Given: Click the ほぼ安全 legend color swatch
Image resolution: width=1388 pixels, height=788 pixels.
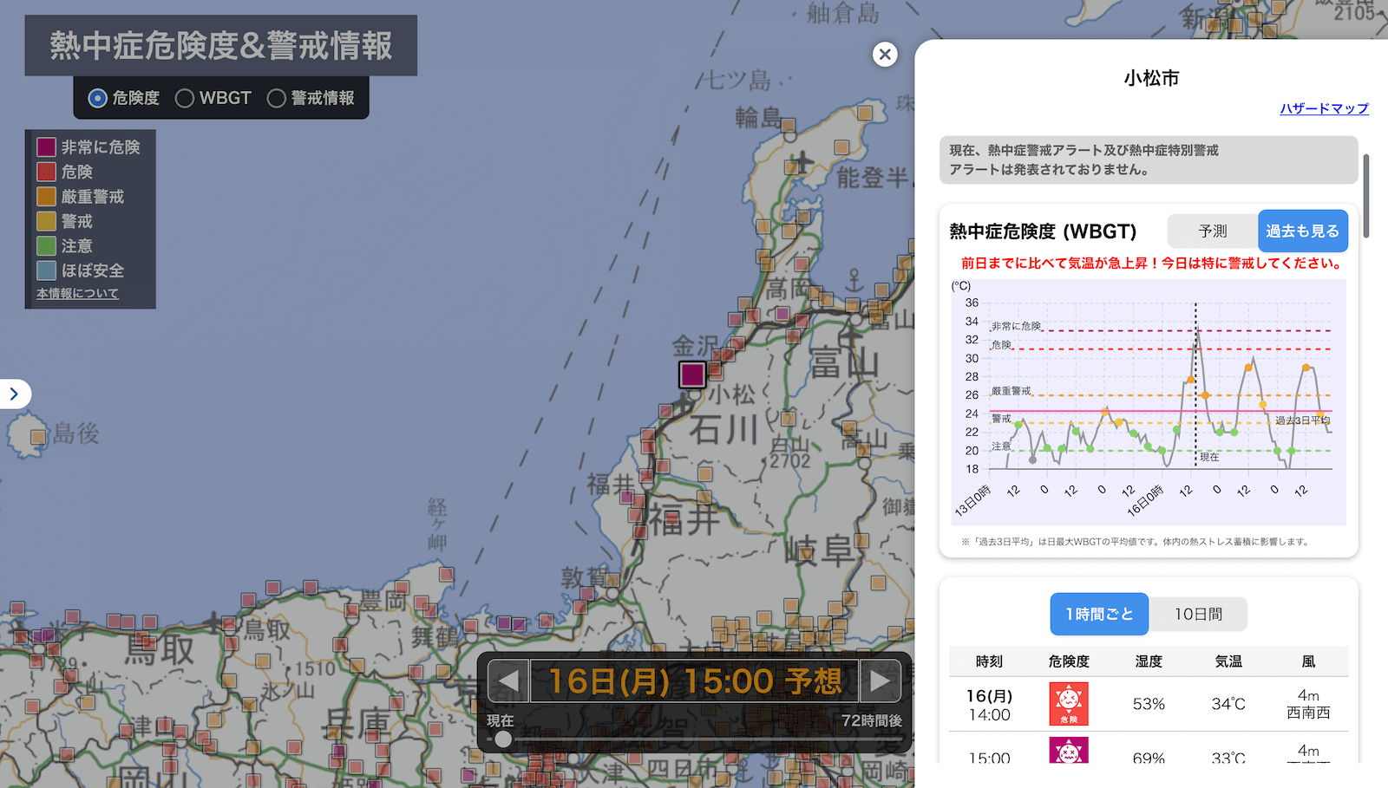Looking at the screenshot, I should [x=47, y=270].
